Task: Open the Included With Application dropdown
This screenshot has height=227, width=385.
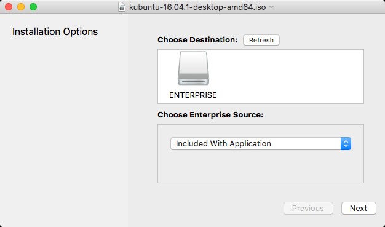Action: [261, 143]
